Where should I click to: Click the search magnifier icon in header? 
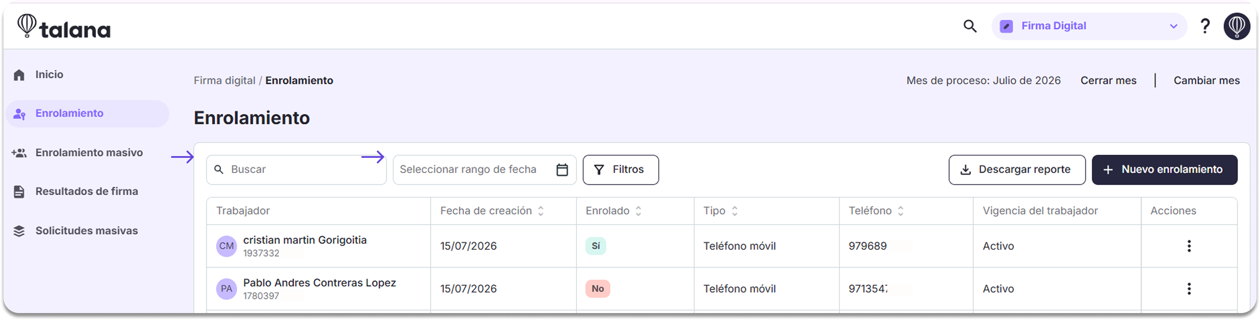click(970, 26)
